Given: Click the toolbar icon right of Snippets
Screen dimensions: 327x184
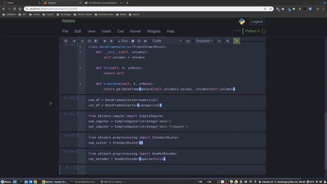Looking at the screenshot, I should [x=219, y=41].
